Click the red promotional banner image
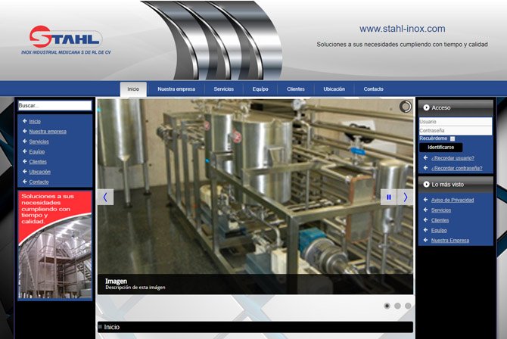Image resolution: width=507 pixels, height=339 pixels. pos(54,244)
